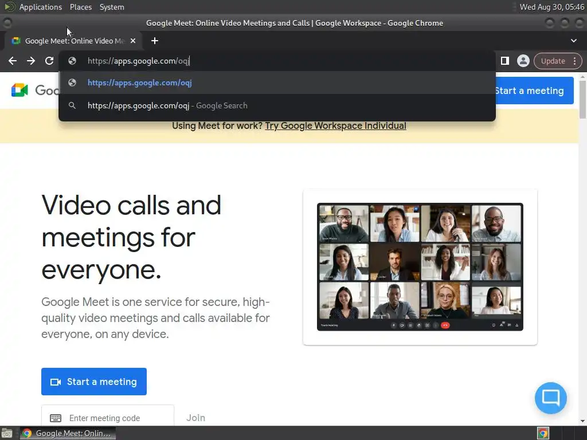Screen dimensions: 587x440
Task: Click the large Start a meeting button
Action: (x=94, y=381)
